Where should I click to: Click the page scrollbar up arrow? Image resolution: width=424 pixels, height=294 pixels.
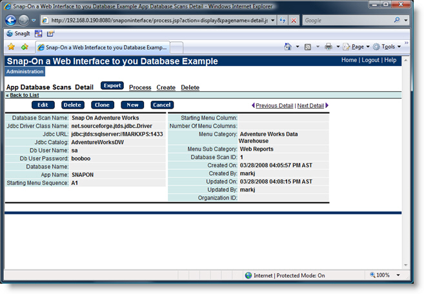[x=406, y=60]
